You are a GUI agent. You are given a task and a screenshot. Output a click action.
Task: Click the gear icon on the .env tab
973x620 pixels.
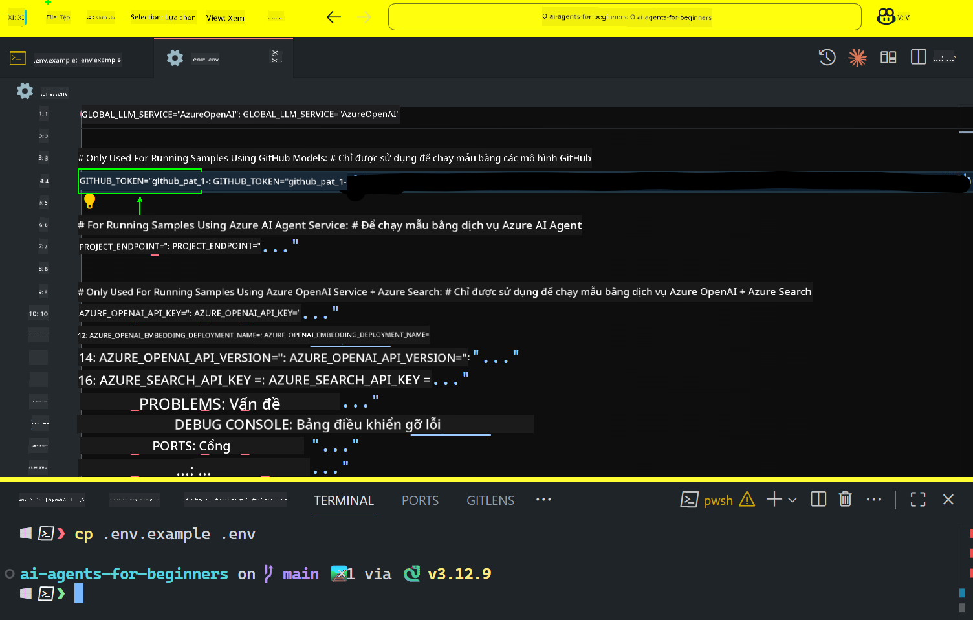pos(175,58)
